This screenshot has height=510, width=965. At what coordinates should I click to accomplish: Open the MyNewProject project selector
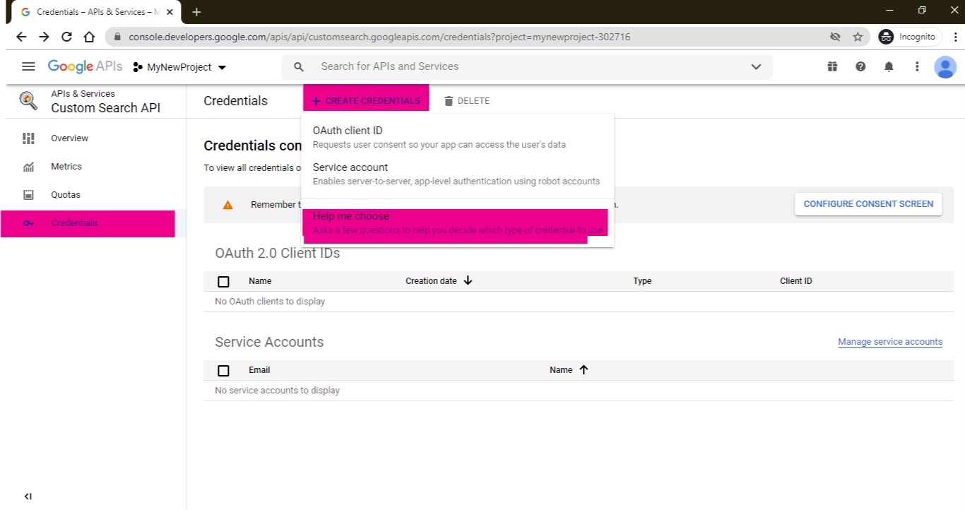pyautogui.click(x=180, y=67)
